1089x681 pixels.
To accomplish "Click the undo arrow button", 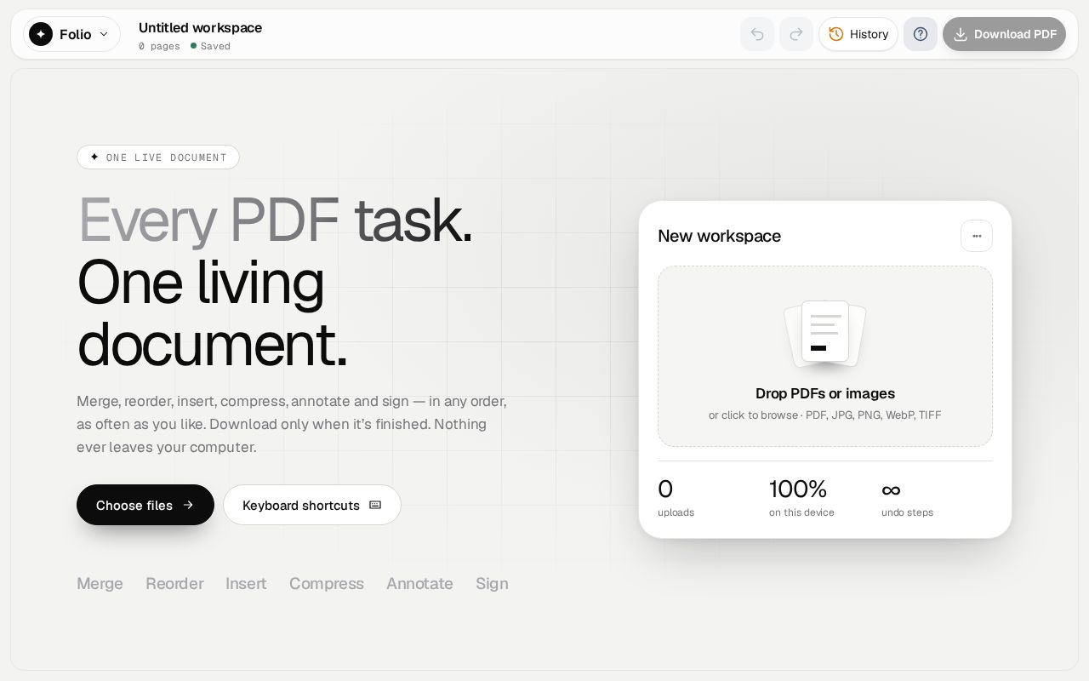I will [757, 34].
